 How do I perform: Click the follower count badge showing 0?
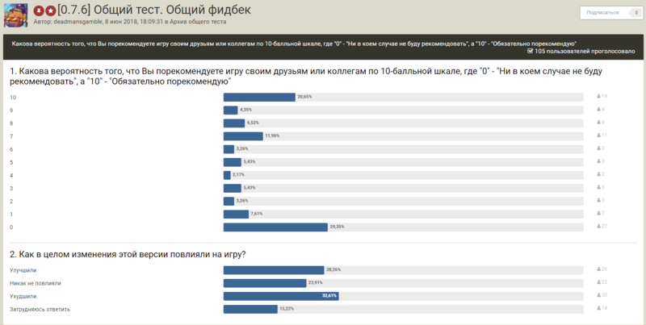[x=636, y=13]
